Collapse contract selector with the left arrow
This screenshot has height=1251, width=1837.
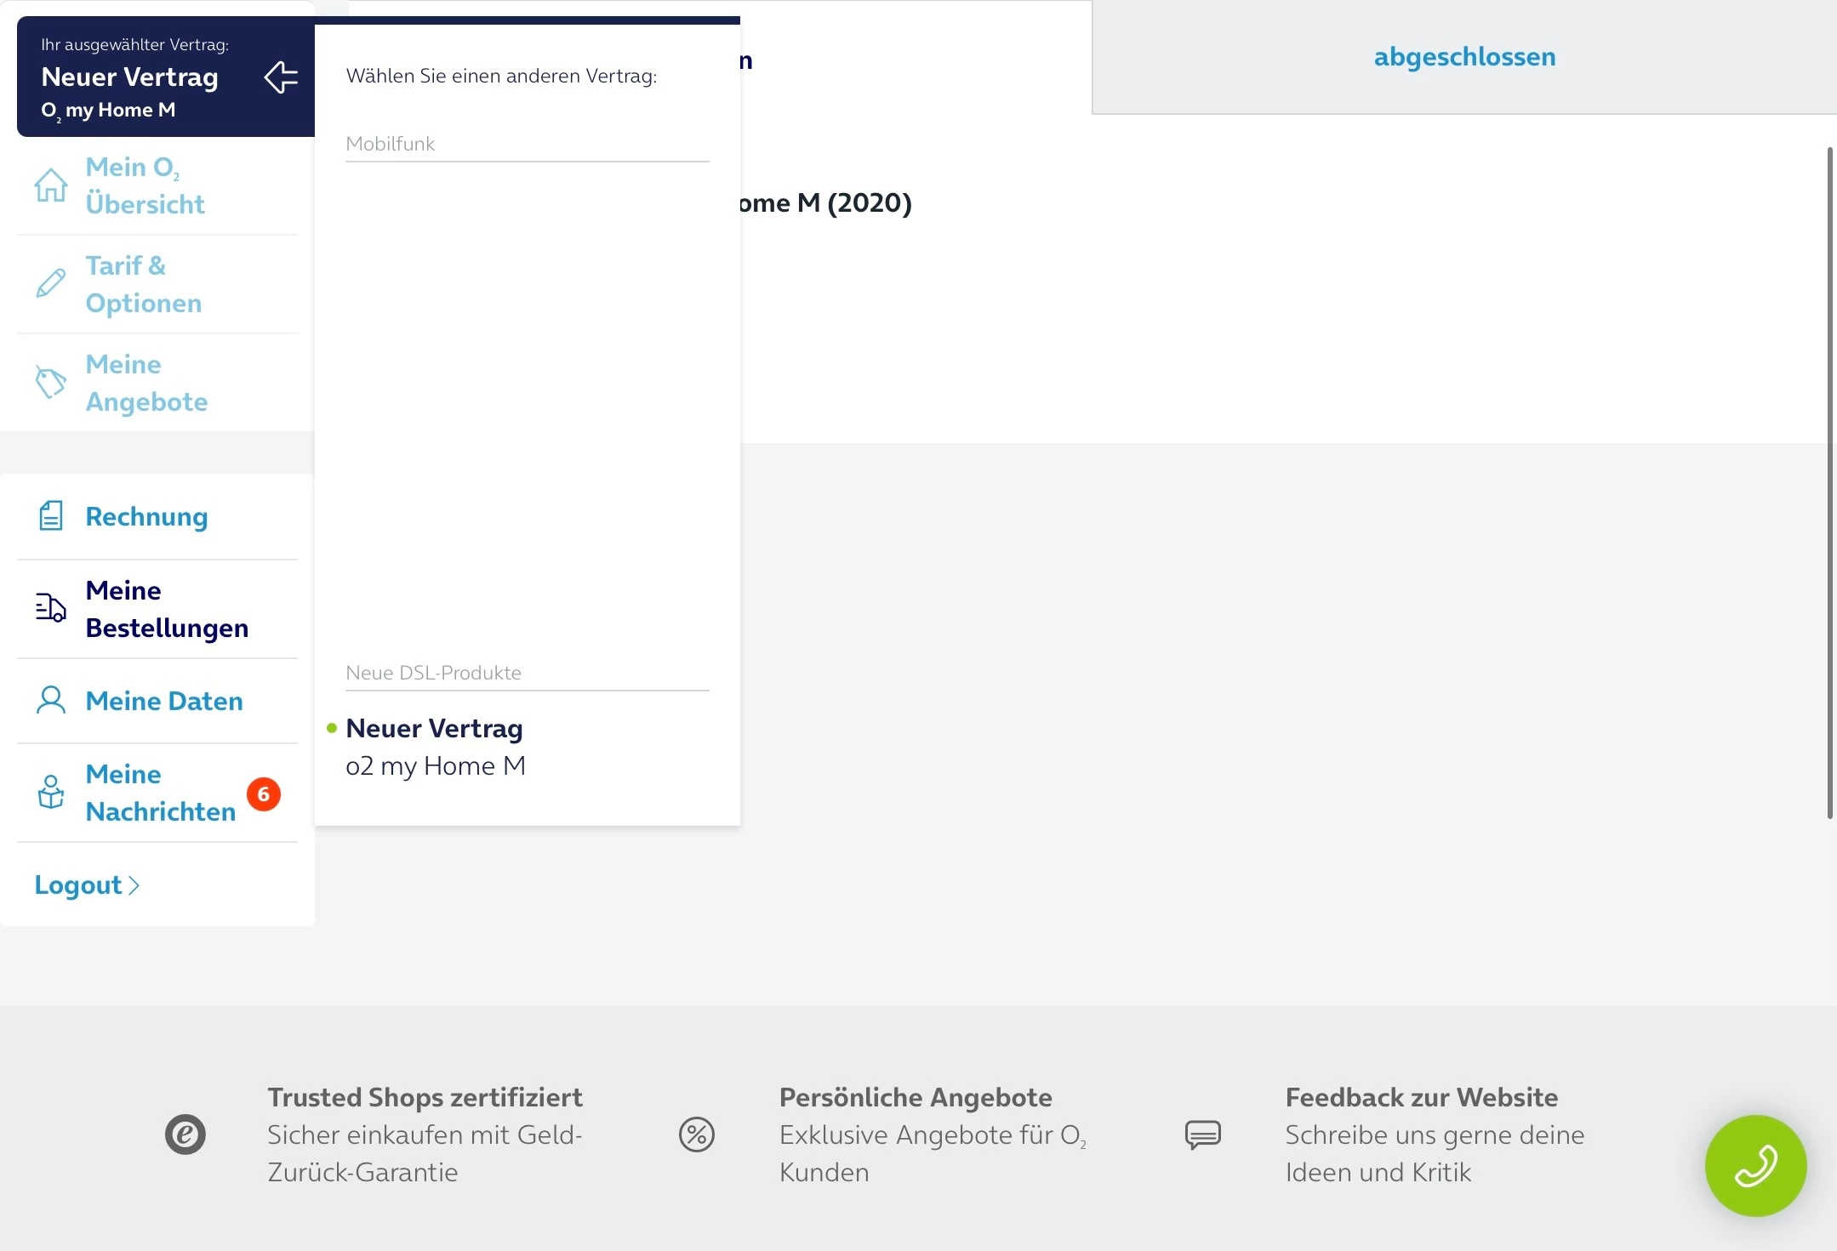(x=281, y=77)
